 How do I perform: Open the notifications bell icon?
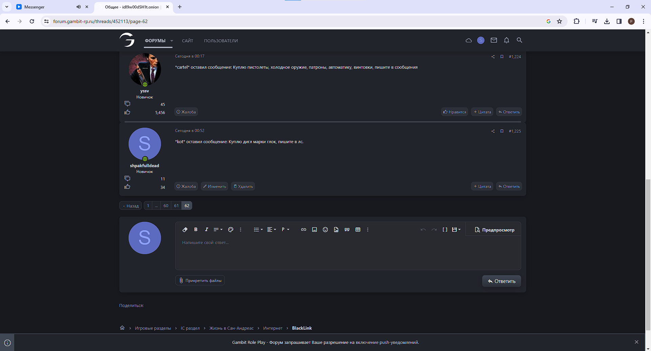[x=506, y=40]
